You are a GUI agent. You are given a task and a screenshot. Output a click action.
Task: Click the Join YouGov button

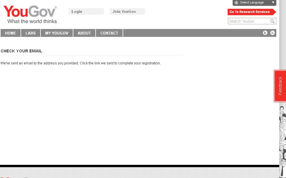click(127, 11)
